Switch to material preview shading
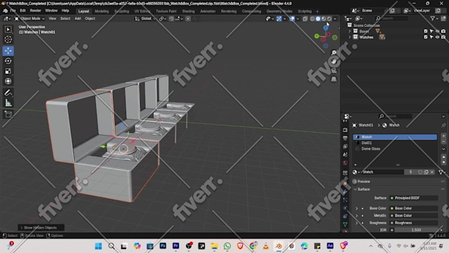The height and width of the screenshot is (253, 449). (324, 18)
